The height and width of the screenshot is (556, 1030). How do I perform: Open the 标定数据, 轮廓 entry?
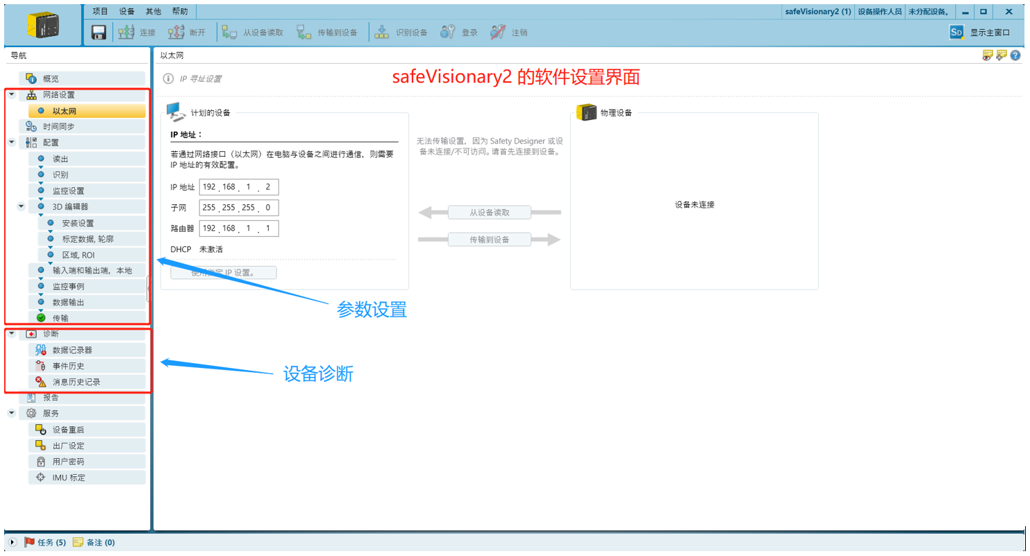92,239
